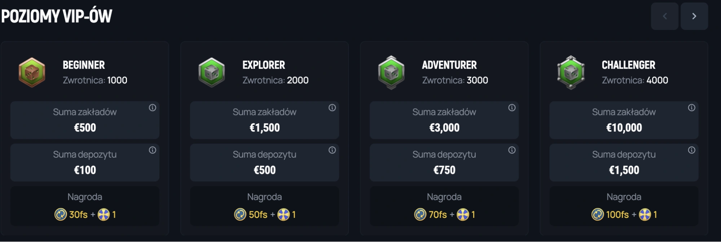This screenshot has height=242, width=721.
Task: Navigate forward with the right arrow button
Action: [x=694, y=16]
